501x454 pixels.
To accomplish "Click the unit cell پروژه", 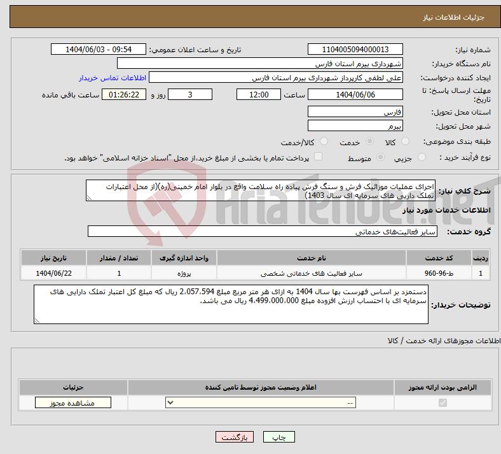I will 184,273.
